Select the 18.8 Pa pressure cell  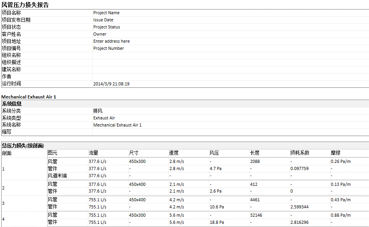217,222
